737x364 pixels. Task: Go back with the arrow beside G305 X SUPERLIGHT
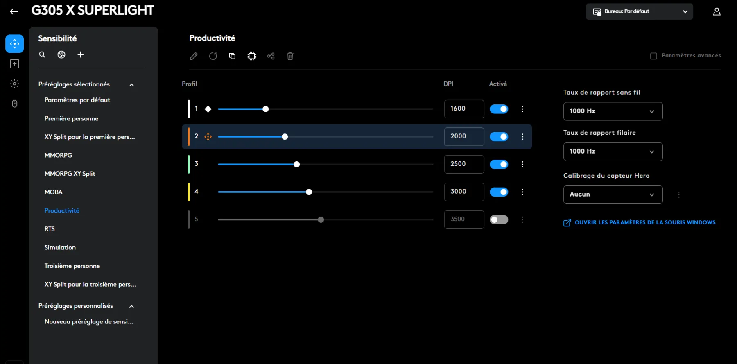[14, 11]
